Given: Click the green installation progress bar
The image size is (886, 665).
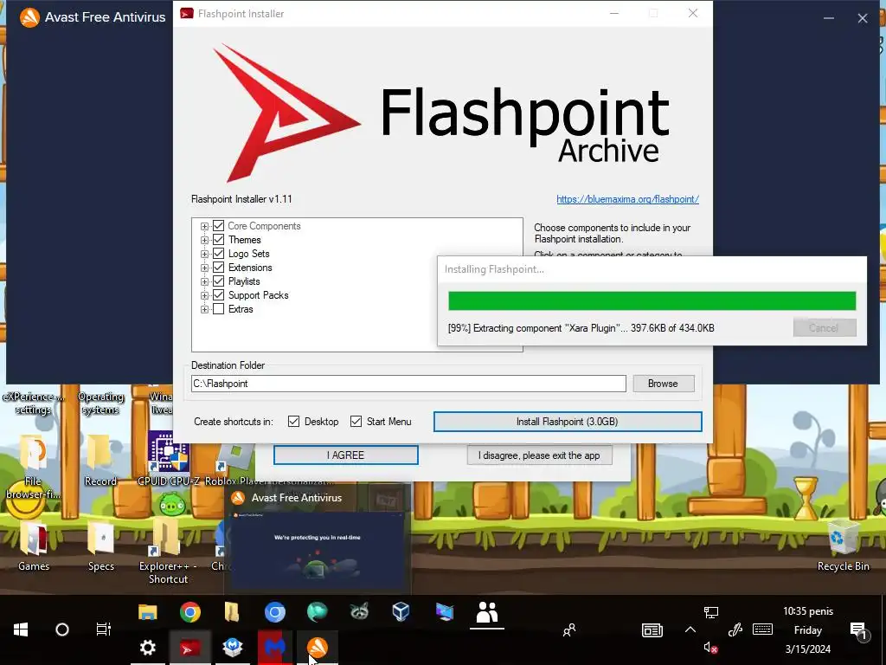Looking at the screenshot, I should coord(652,300).
